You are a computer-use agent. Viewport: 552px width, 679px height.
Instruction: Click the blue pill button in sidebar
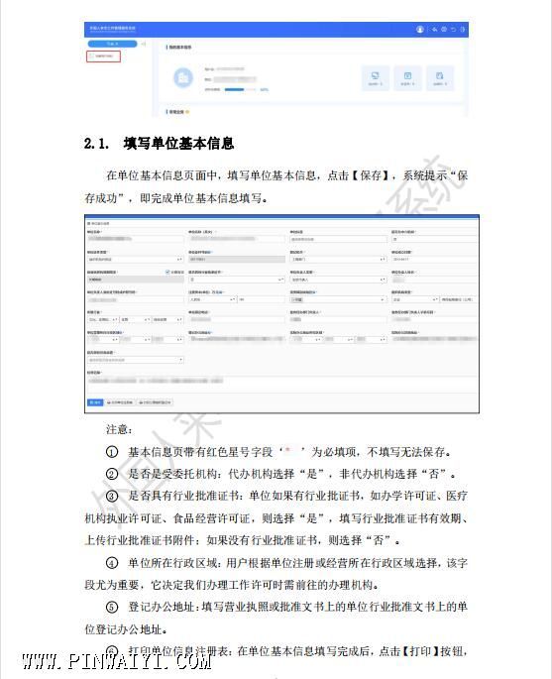[x=112, y=44]
